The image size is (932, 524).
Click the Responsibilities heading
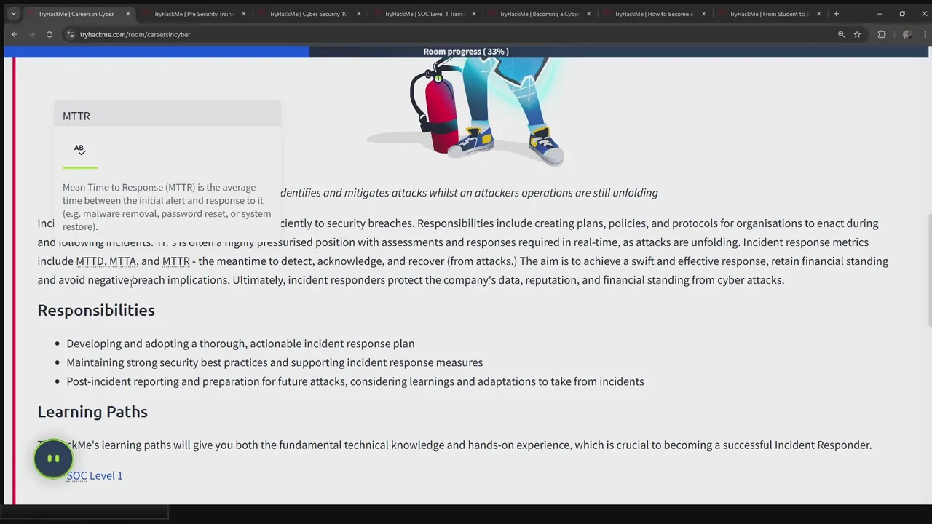pos(96,310)
